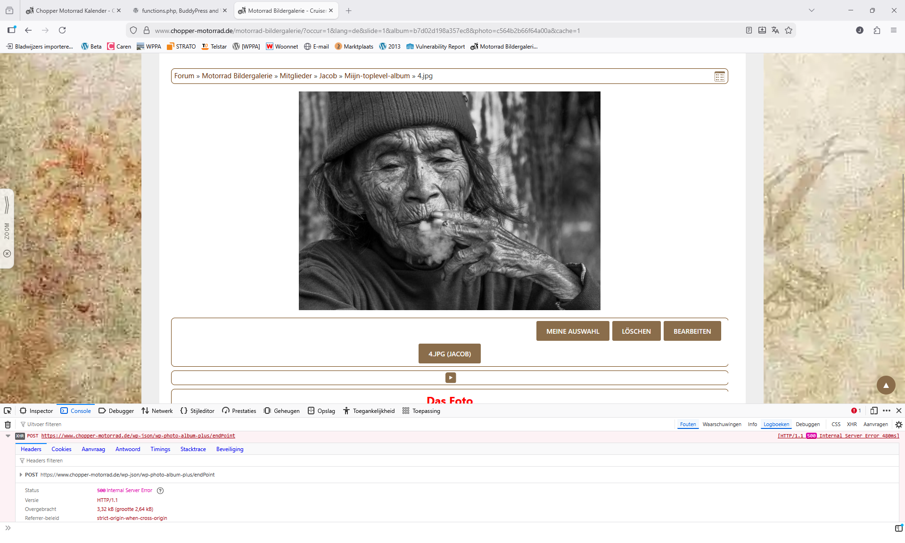Toggle the XHR filter button
This screenshot has width=905, height=543.
(x=852, y=424)
